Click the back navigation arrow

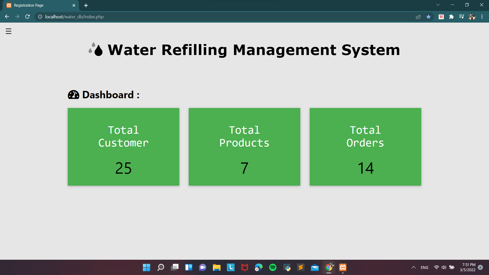pyautogui.click(x=7, y=17)
